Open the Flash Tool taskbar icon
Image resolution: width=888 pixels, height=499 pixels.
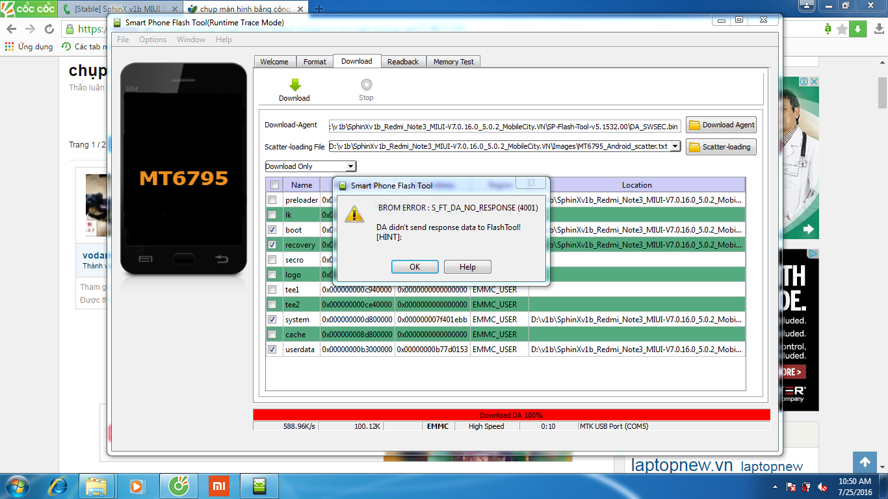pyautogui.click(x=259, y=485)
